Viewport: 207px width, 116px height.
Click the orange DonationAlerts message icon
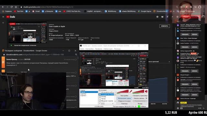tap(3, 62)
